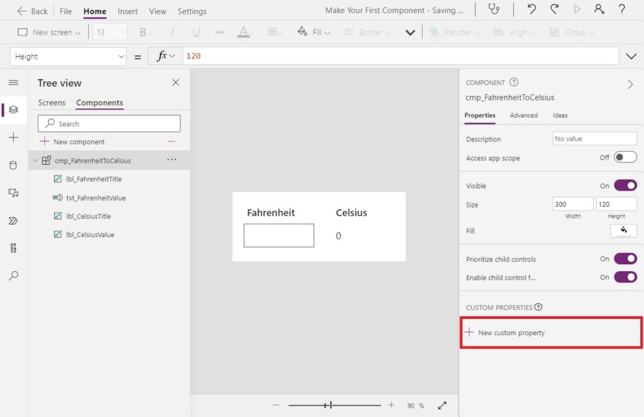This screenshot has width=644, height=417.
Task: Collapse the cmp_FahrenheitToCelsius tree node
Action: [35, 160]
